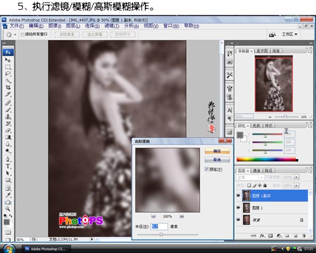Open the 文件(F) file menu

coord(17,26)
